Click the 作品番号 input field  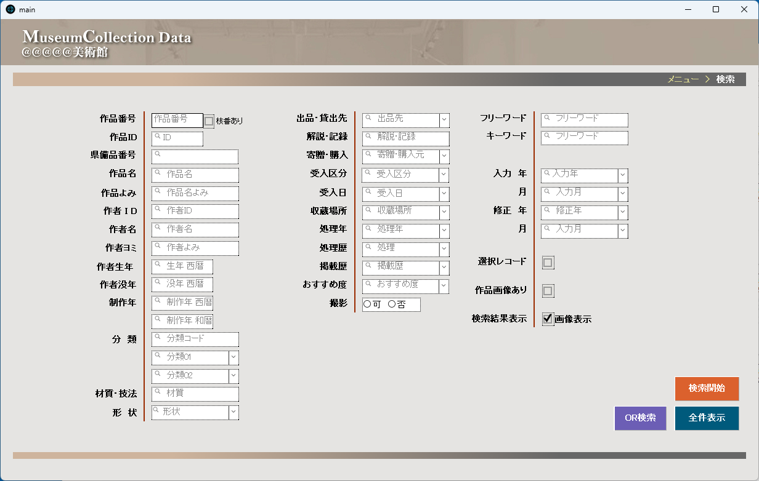(177, 120)
